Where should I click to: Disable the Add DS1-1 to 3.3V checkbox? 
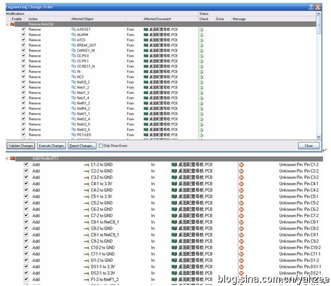pyautogui.click(x=26, y=267)
